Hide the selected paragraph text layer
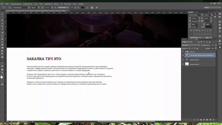Viewport: 222px width, 125px height. pos(183,55)
